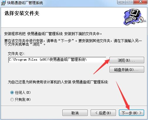Click the 安装程序将把 description line
The width and height of the screenshot is (148, 120).
[53, 34]
